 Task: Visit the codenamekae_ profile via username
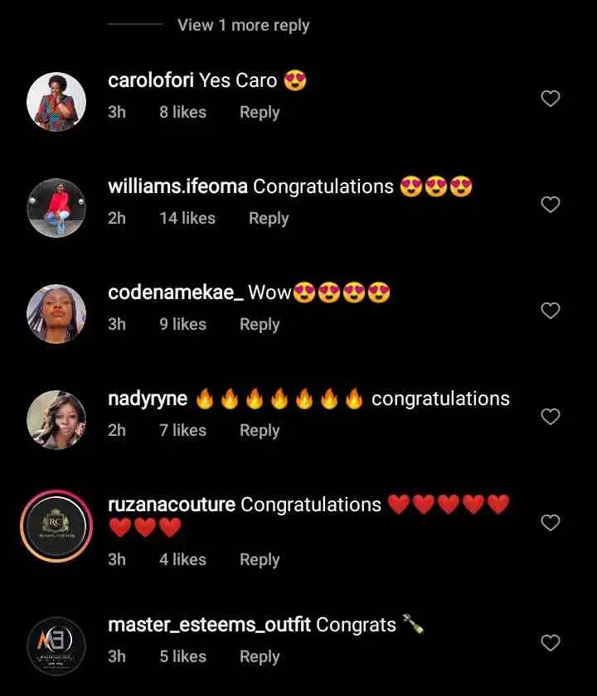(x=176, y=293)
